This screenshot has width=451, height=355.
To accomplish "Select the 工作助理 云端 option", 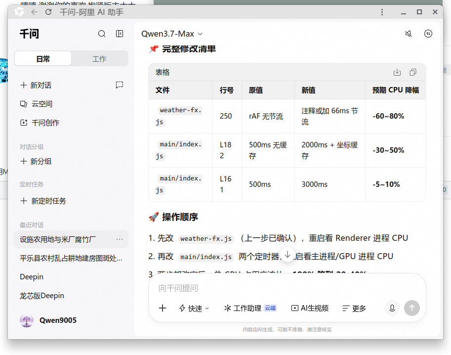I will 250,309.
